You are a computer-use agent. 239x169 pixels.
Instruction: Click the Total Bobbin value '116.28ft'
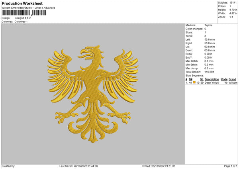209,72
